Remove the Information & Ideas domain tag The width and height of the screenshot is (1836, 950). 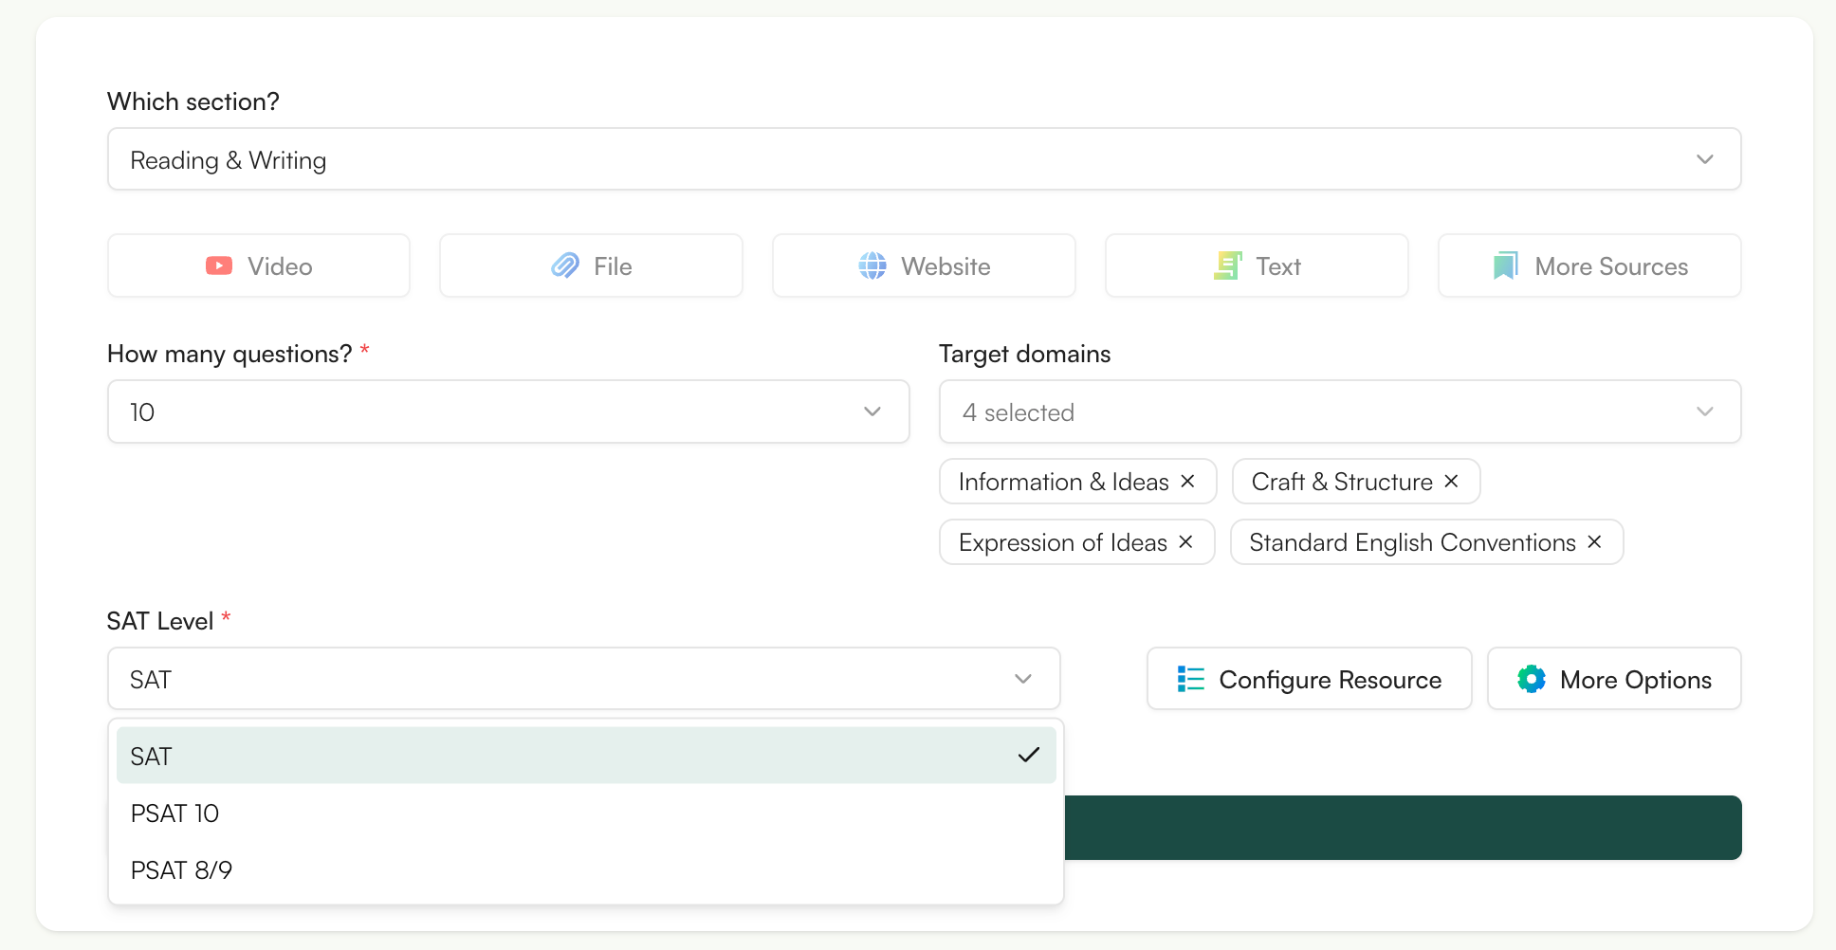pyautogui.click(x=1187, y=482)
